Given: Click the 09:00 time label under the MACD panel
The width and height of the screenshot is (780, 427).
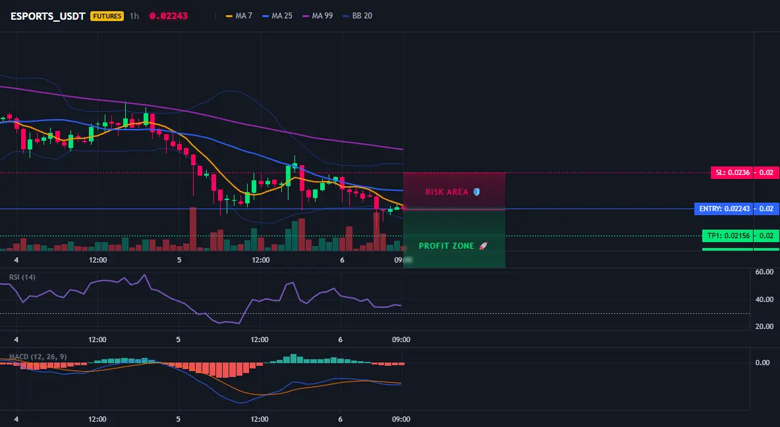Looking at the screenshot, I should pos(401,419).
